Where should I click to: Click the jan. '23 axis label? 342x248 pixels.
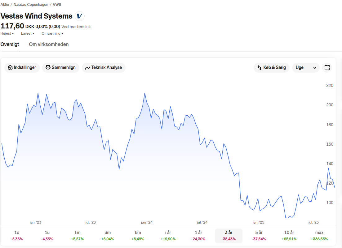click(35, 222)
